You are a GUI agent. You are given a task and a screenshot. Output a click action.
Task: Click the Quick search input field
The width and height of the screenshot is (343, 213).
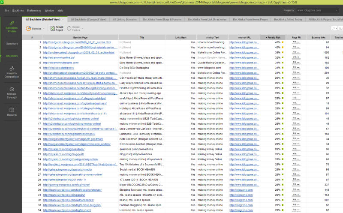pos(340,28)
